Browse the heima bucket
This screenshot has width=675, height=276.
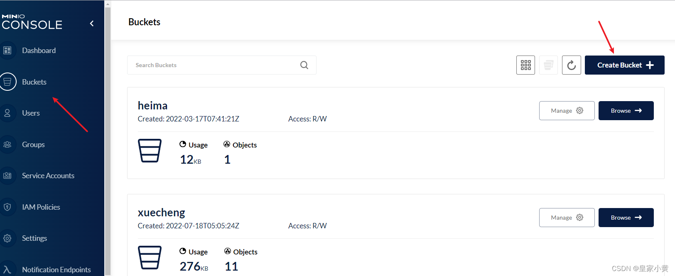626,111
